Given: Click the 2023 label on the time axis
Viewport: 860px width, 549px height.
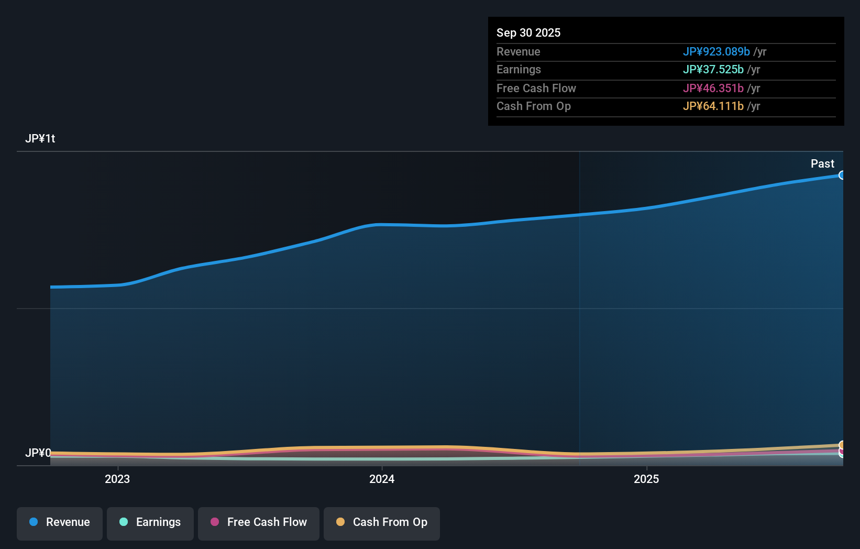Looking at the screenshot, I should tap(117, 479).
